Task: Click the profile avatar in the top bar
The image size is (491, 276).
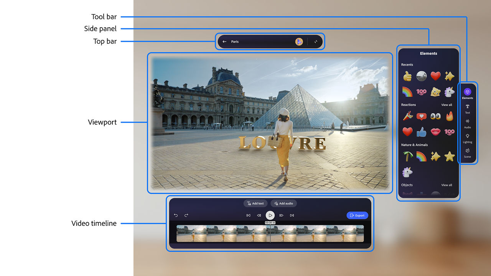Action: tap(299, 41)
